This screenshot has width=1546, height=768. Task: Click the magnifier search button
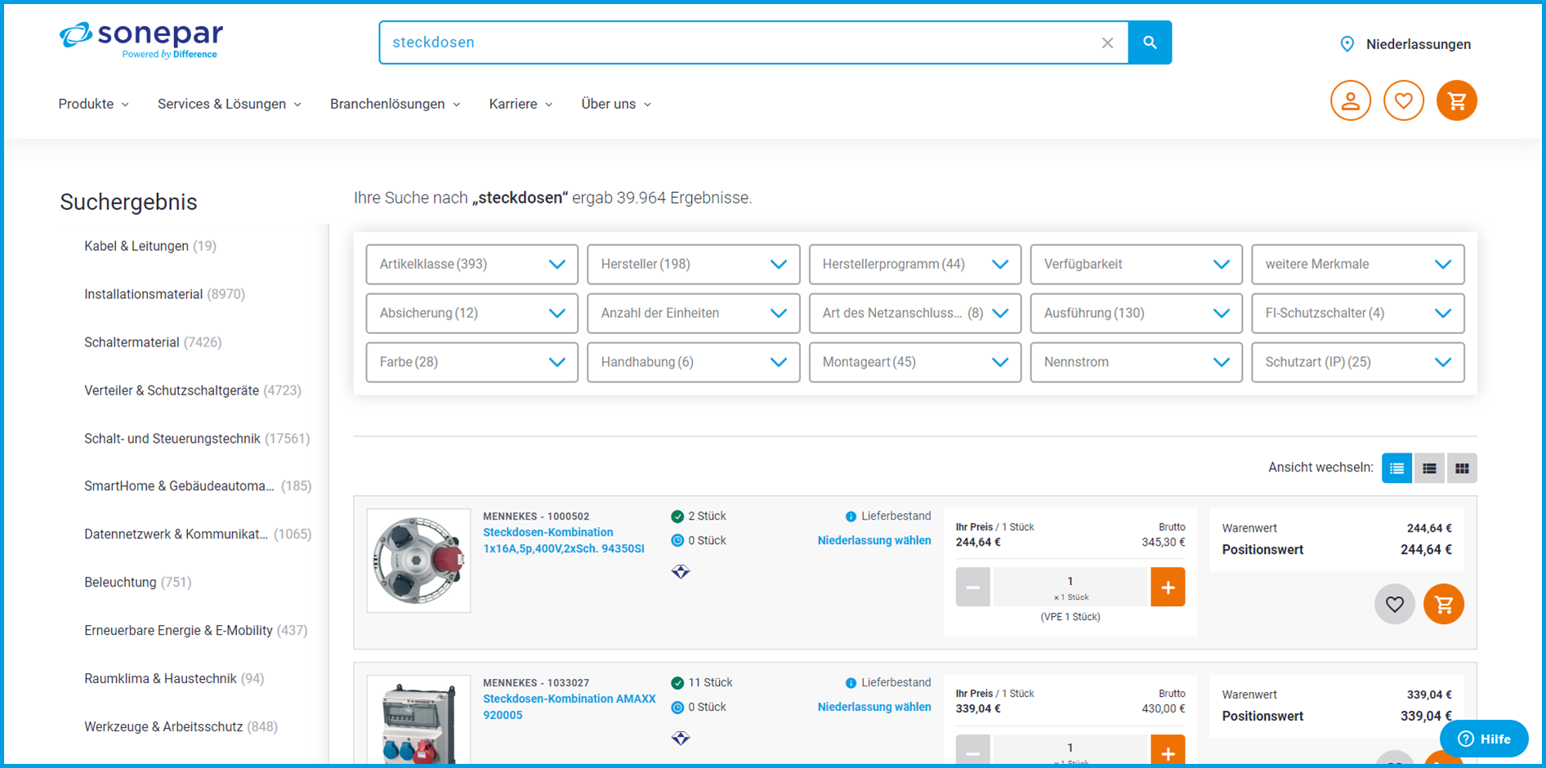click(x=1150, y=42)
